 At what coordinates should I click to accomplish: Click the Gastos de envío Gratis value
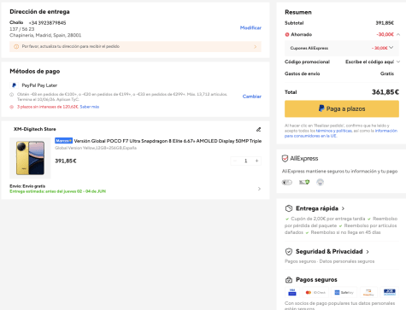click(x=387, y=73)
